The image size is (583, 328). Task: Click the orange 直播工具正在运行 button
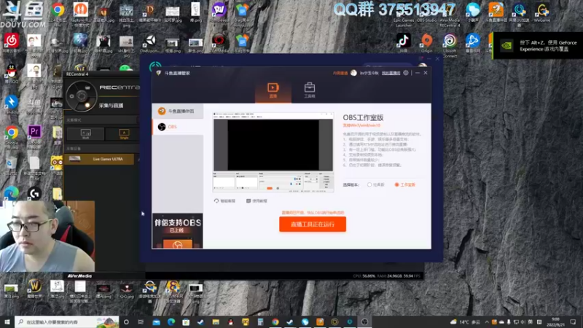[313, 224]
